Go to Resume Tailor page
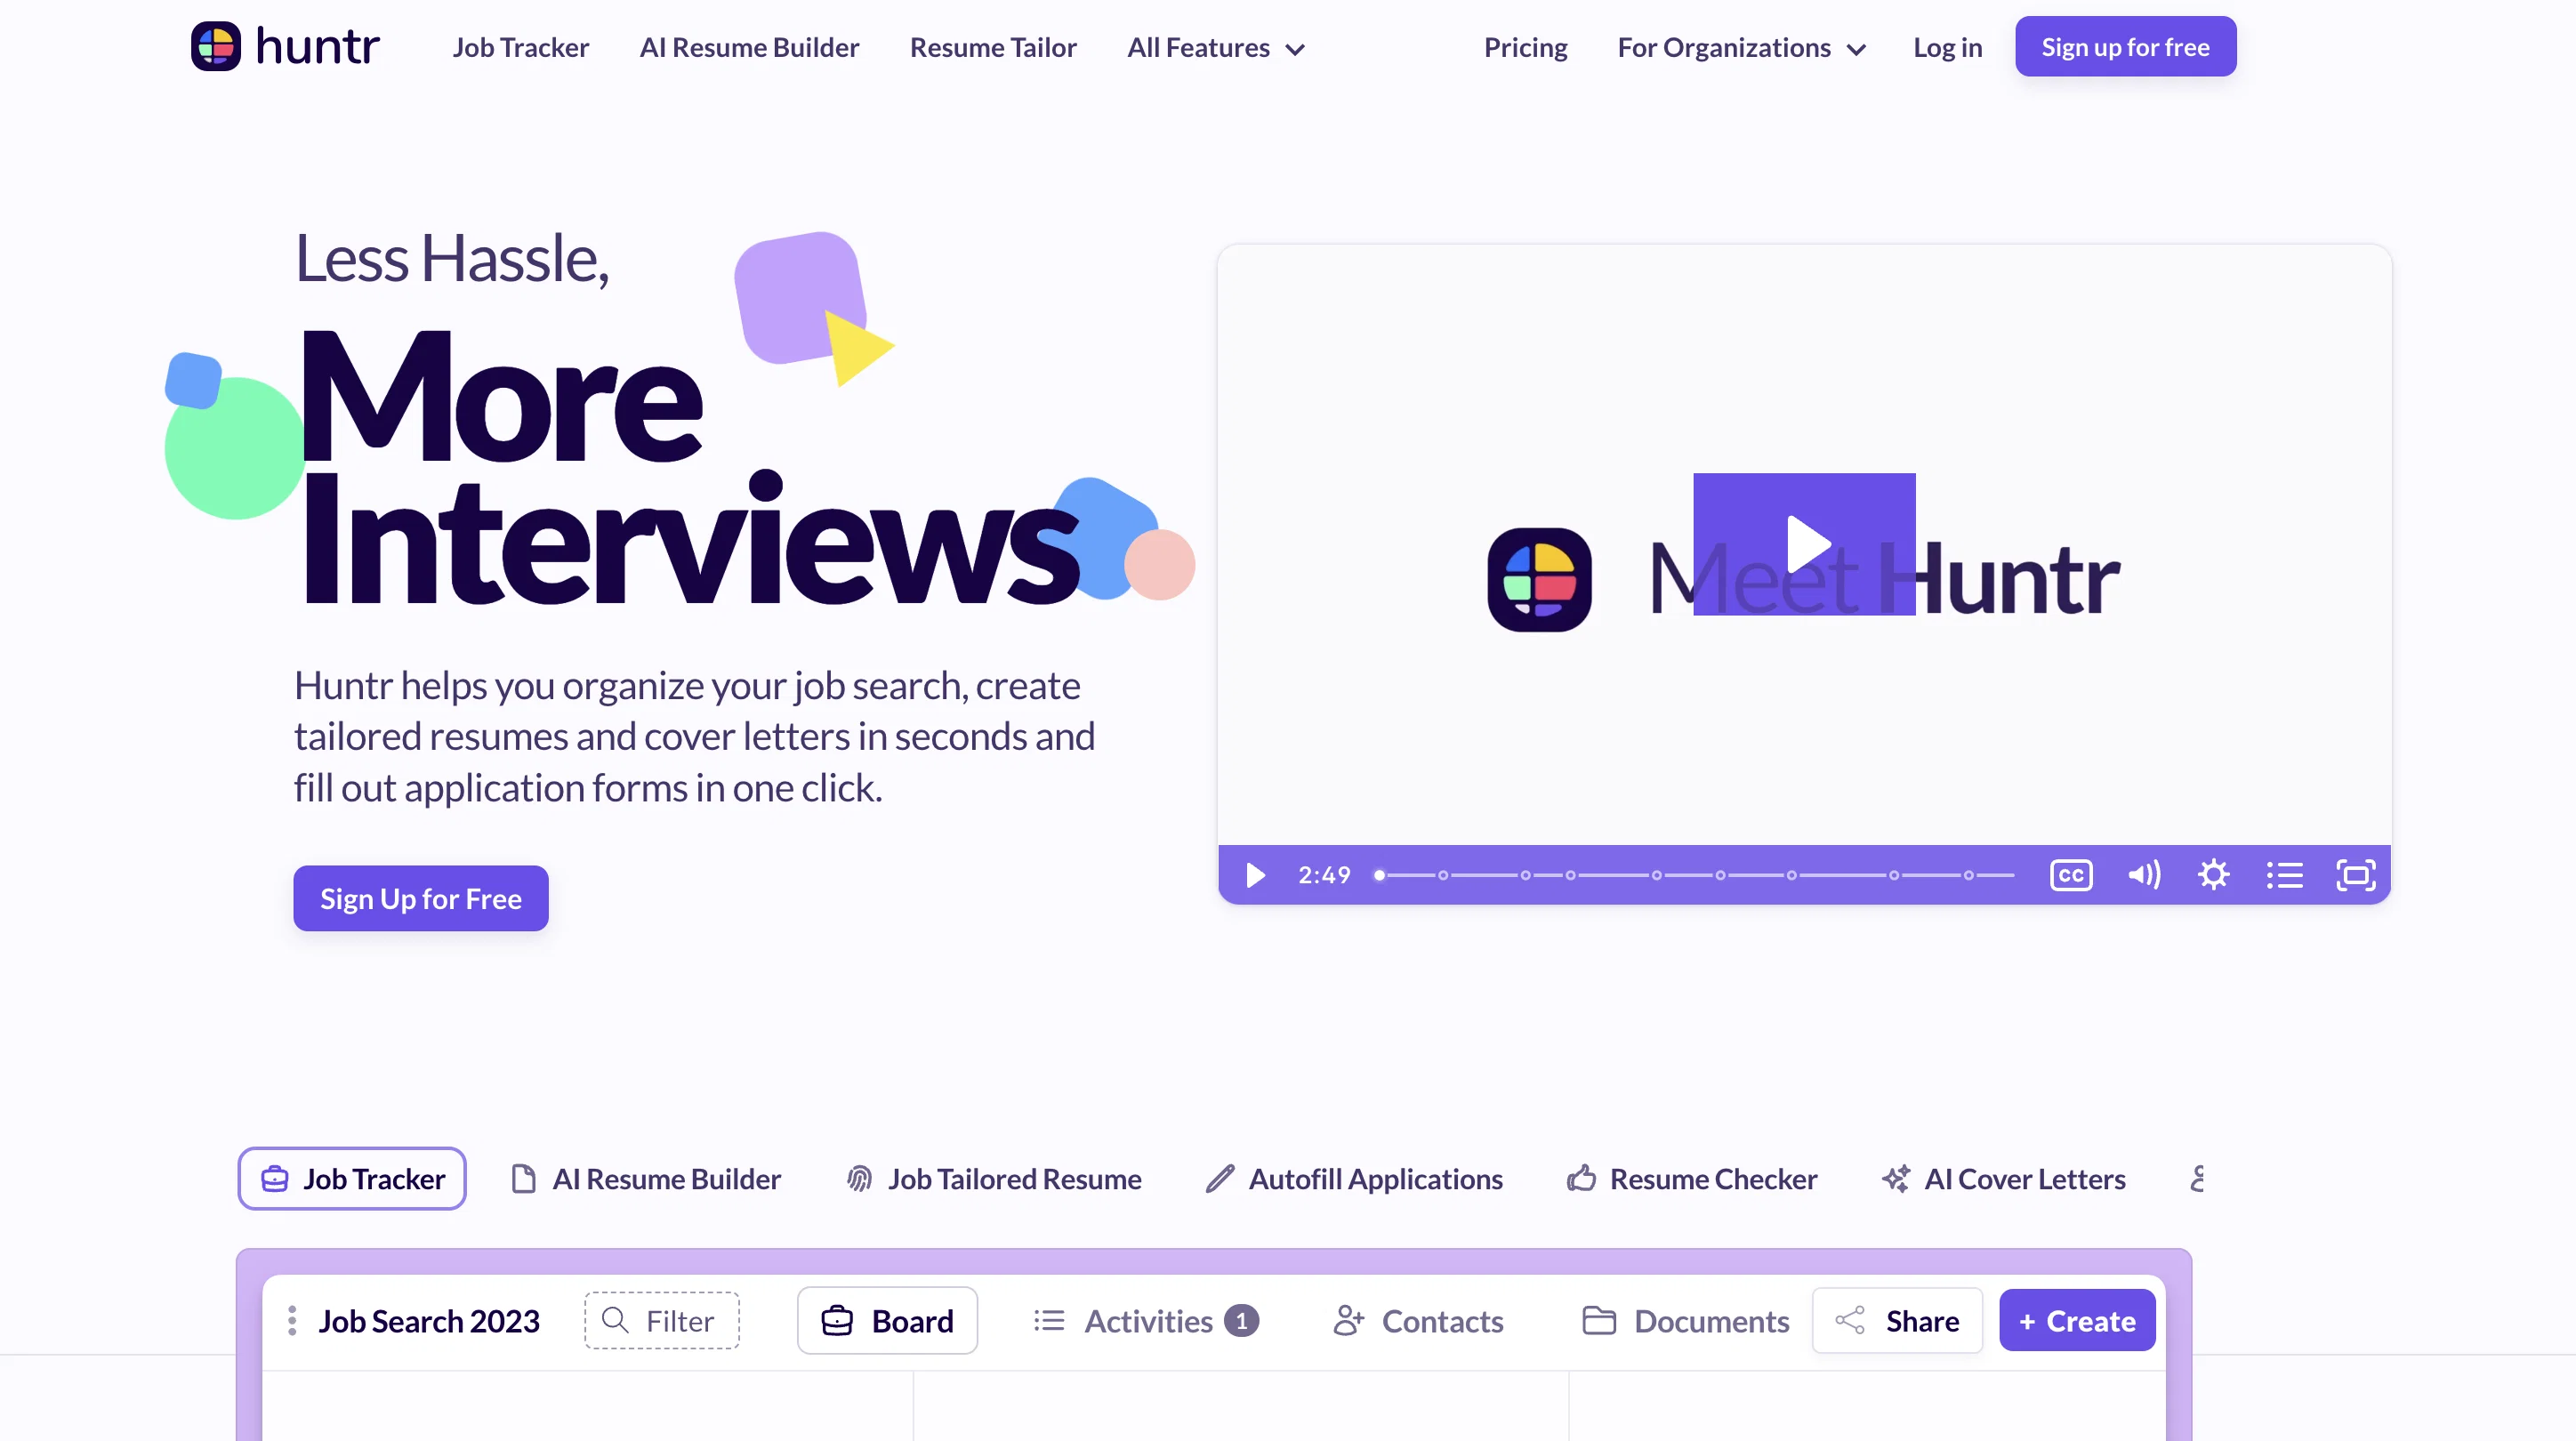 point(993,47)
